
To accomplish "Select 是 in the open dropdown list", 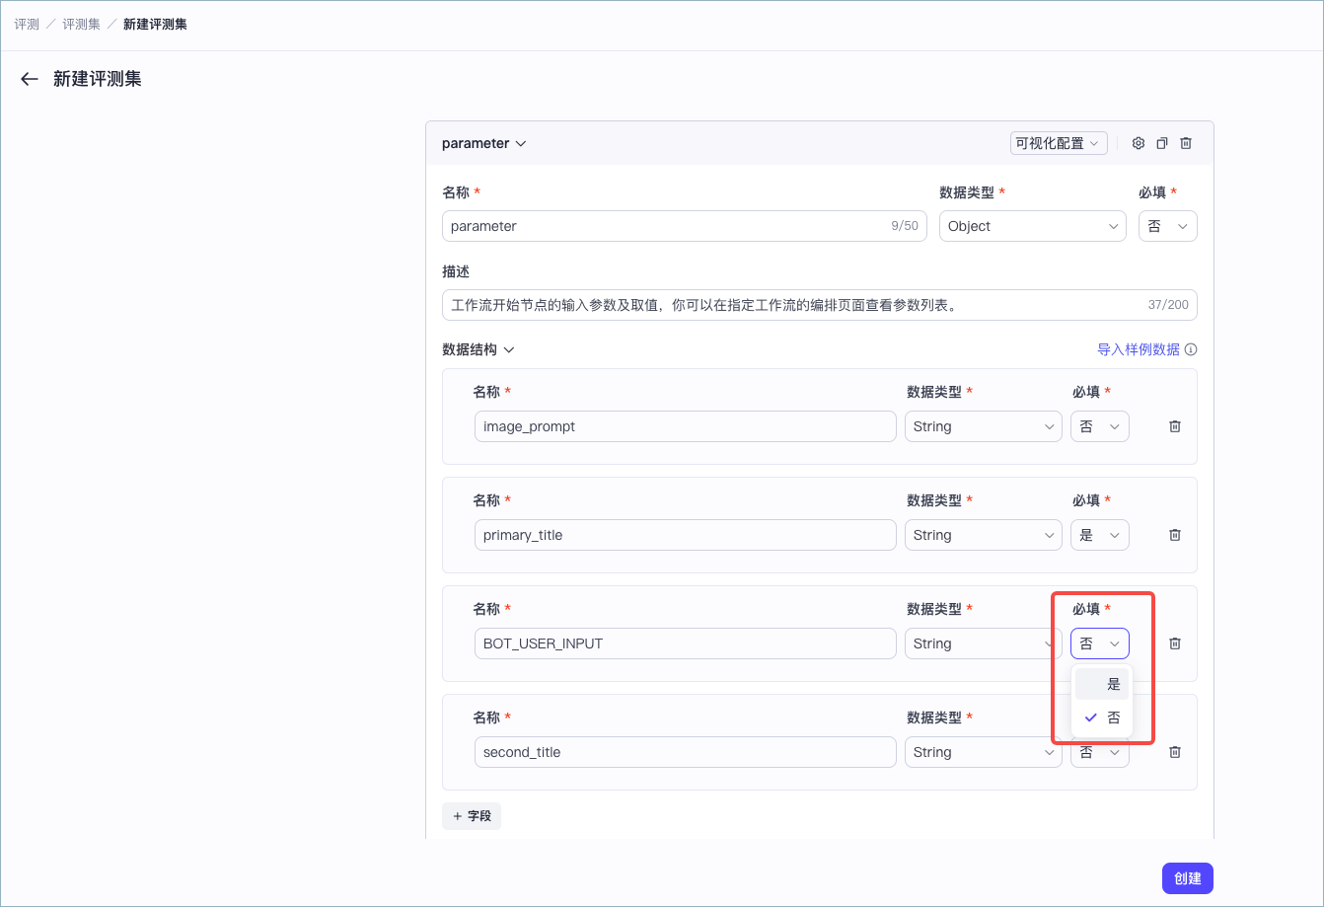I will coord(1102,684).
